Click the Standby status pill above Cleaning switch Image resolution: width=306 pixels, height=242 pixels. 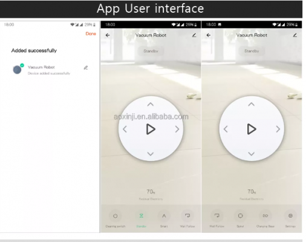(151, 51)
